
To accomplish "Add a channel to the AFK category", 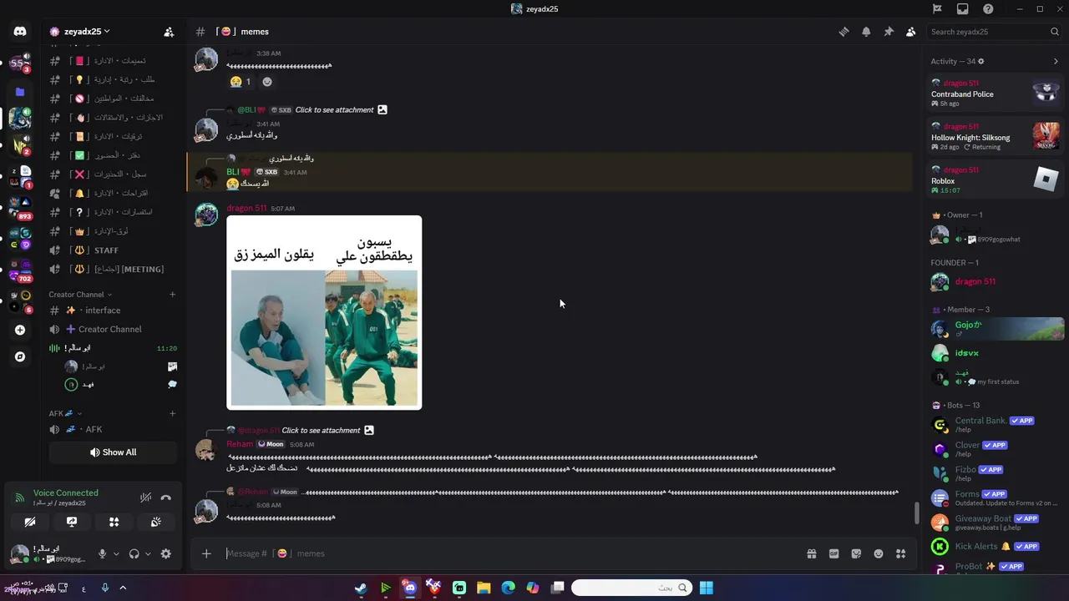I will [x=173, y=413].
